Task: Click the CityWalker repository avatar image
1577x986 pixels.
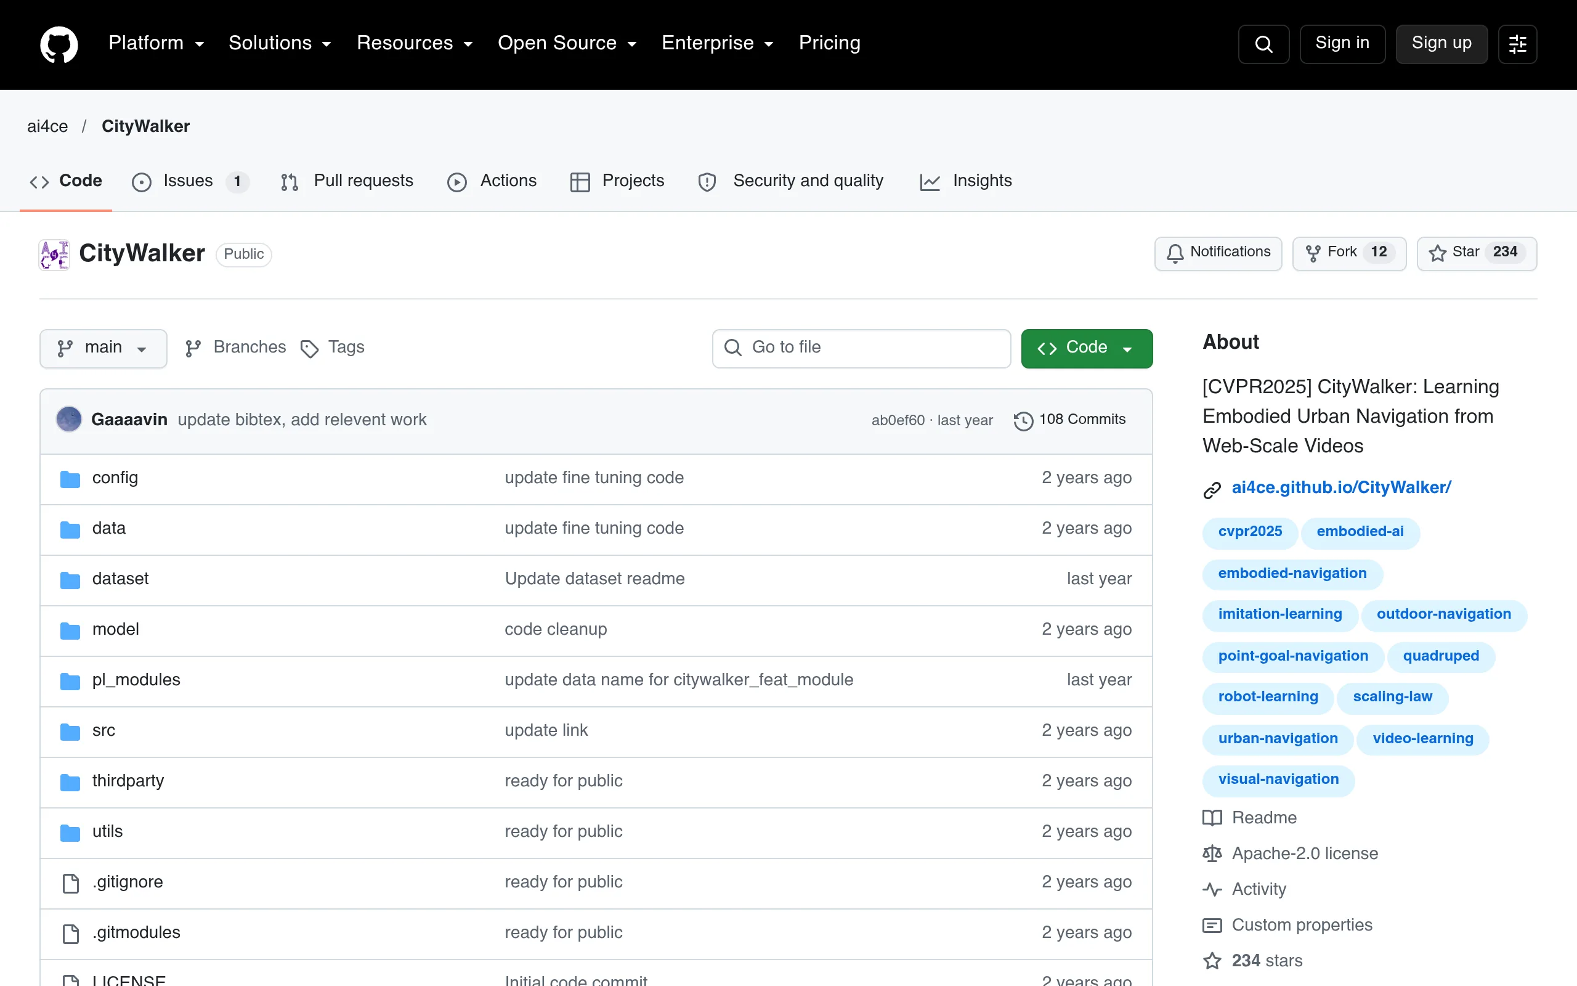Action: click(54, 254)
